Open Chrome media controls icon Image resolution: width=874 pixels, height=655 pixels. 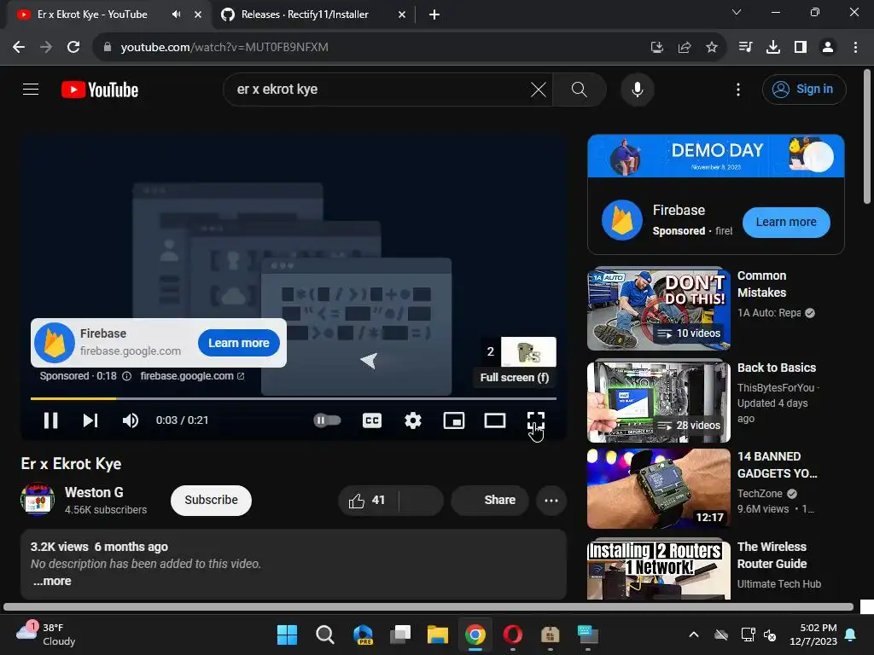[745, 48]
